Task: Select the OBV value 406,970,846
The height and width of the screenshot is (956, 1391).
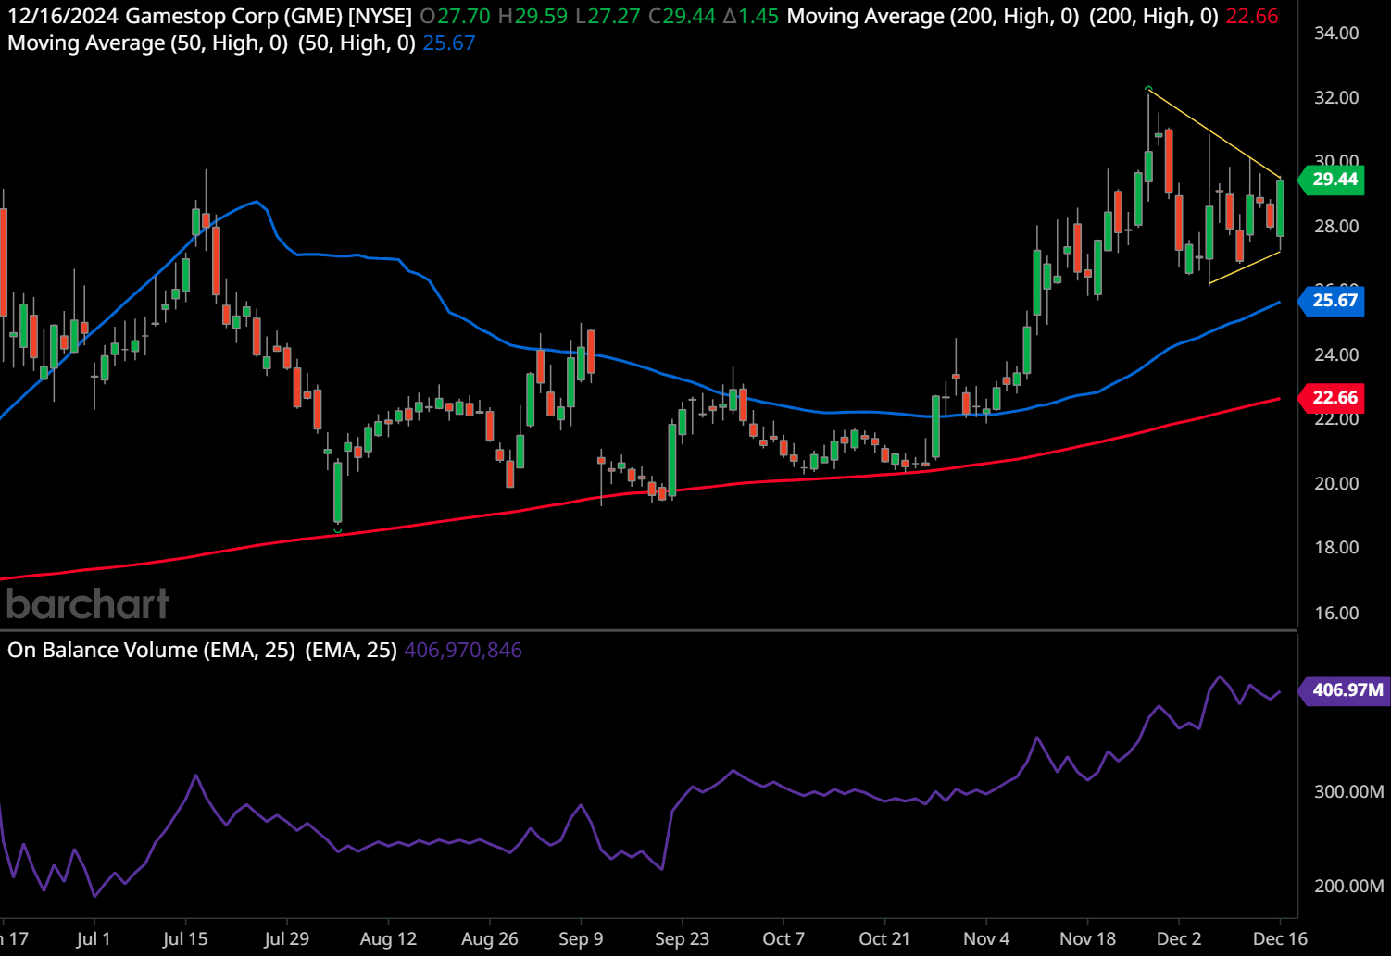Action: click(x=463, y=650)
